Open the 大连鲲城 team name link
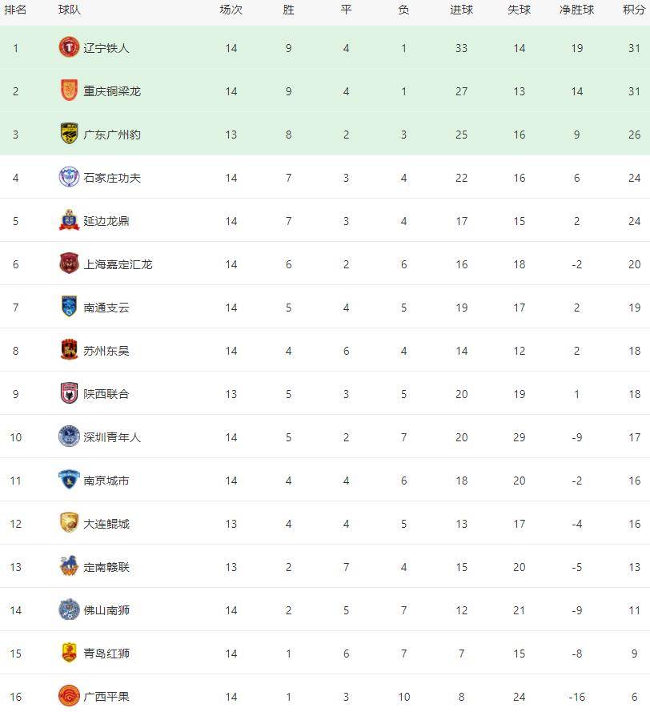 tap(106, 524)
